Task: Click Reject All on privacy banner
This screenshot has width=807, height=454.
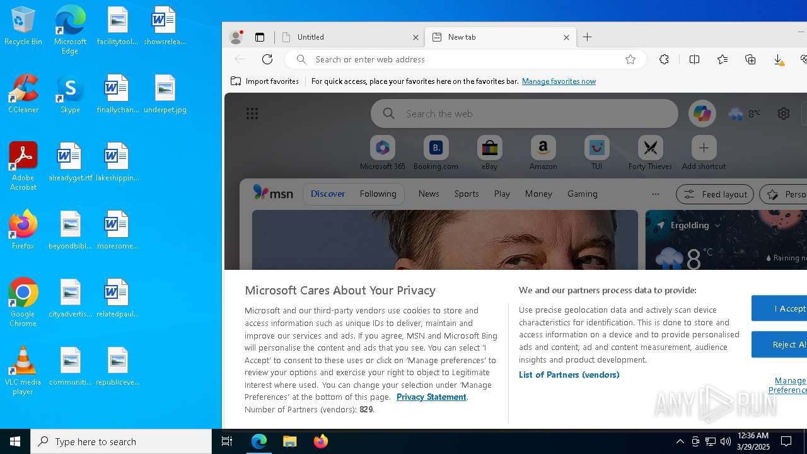Action: 779,345
